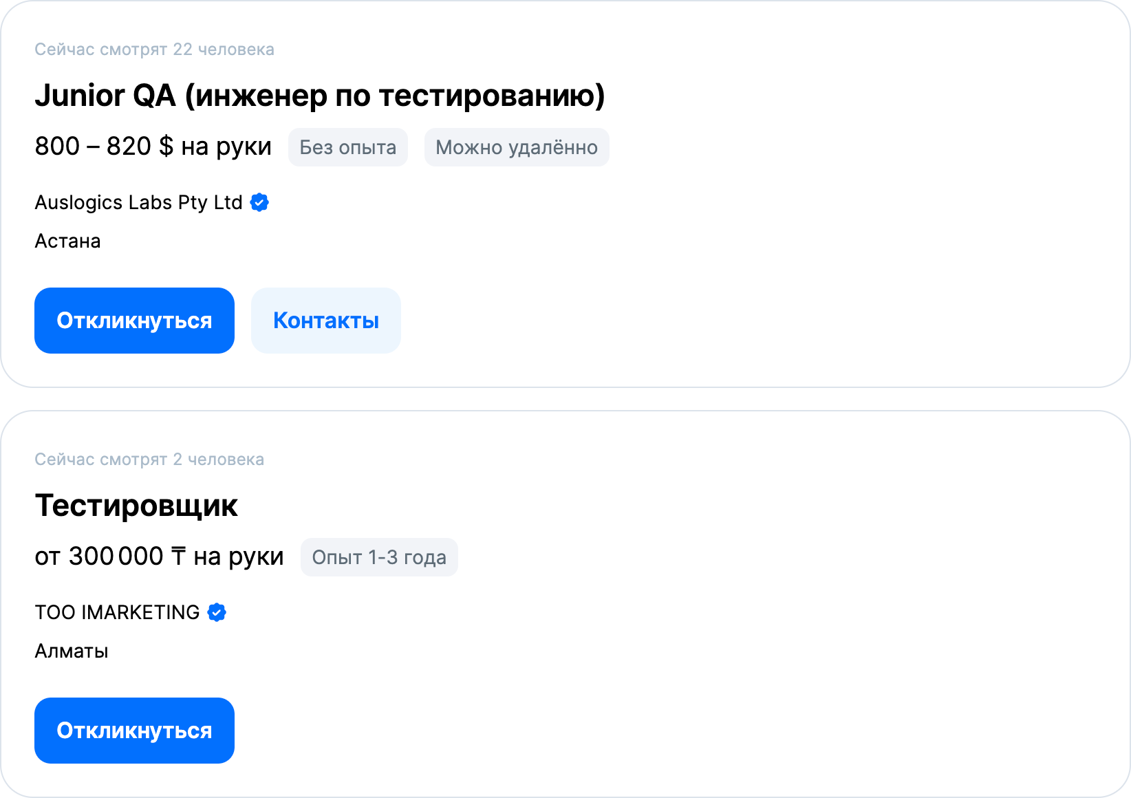Click the Алматы location text
The width and height of the screenshot is (1131, 798).
[x=72, y=651]
